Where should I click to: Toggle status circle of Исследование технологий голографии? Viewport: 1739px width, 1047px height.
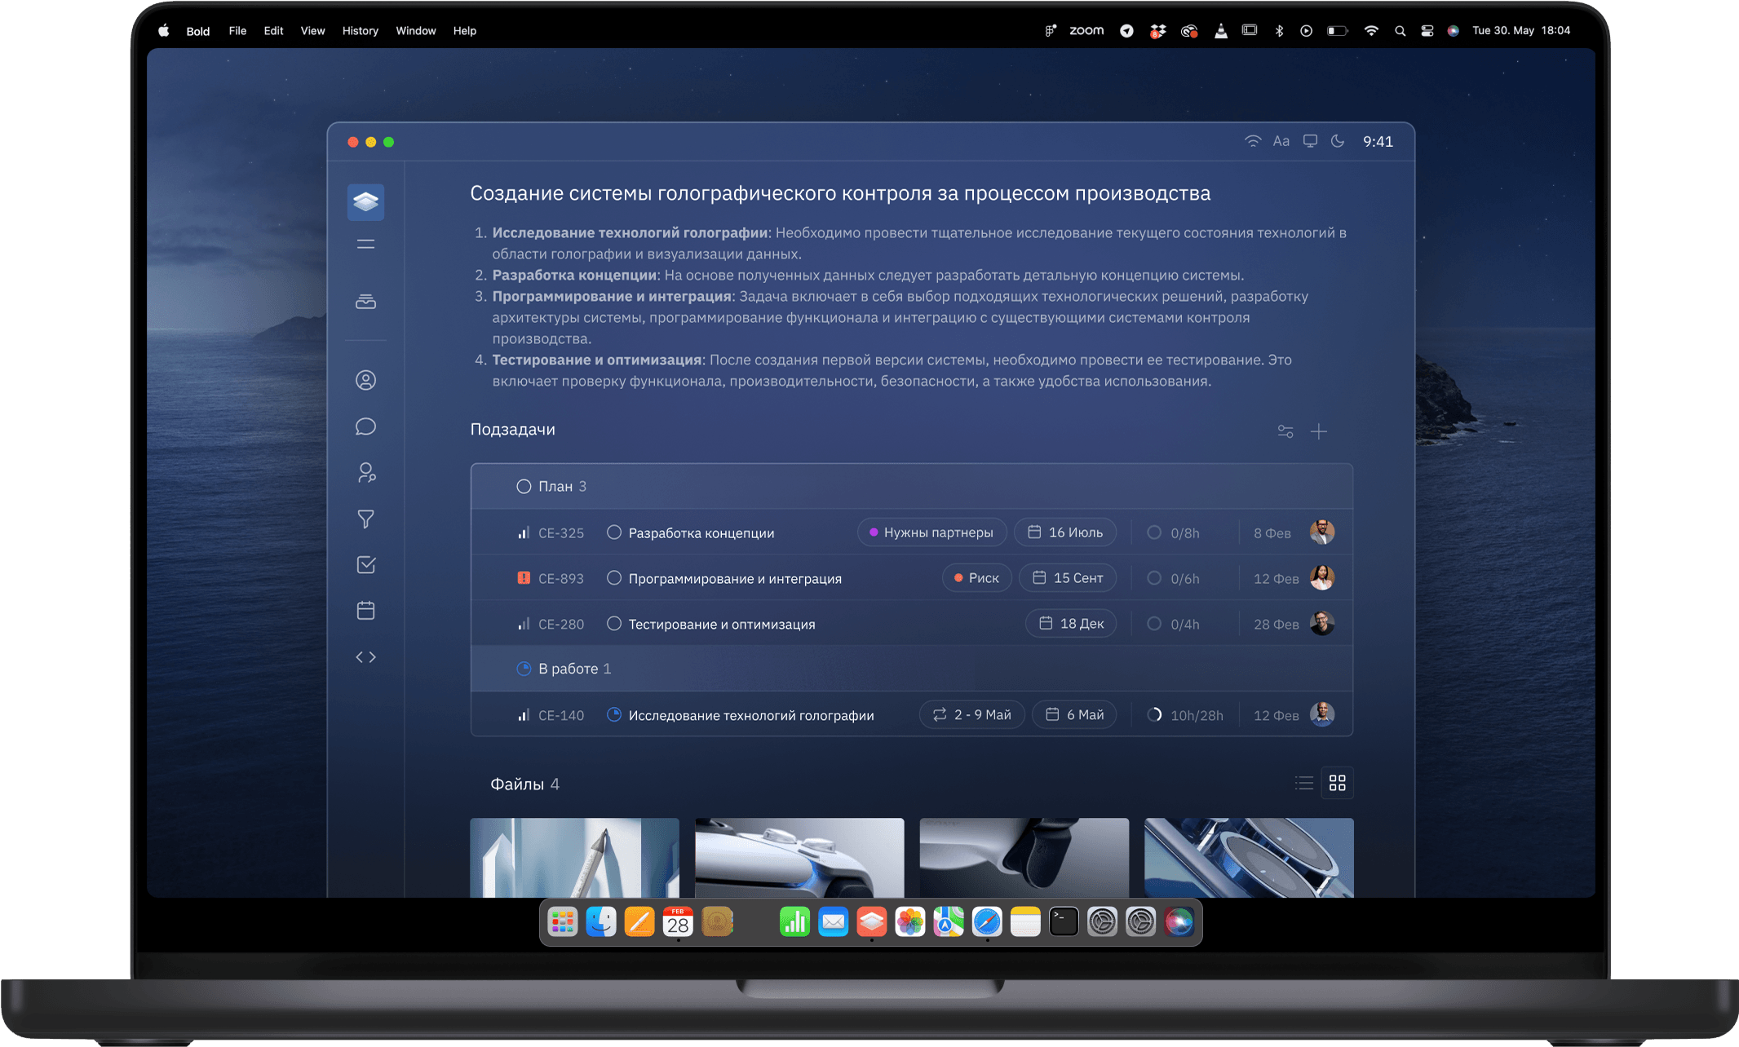coord(614,715)
